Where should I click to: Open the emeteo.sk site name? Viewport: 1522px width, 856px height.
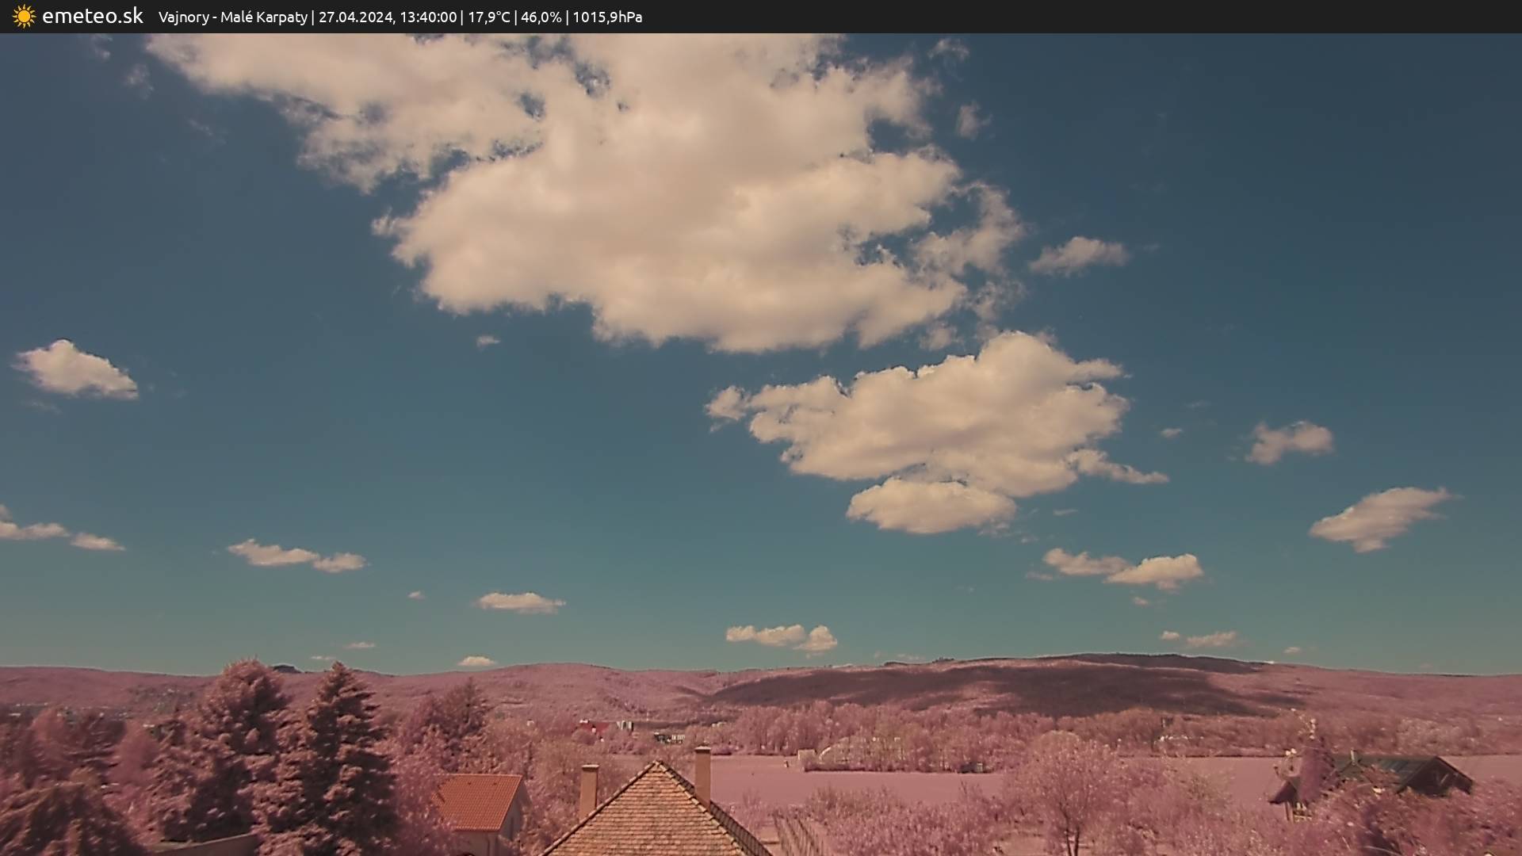pyautogui.click(x=92, y=16)
